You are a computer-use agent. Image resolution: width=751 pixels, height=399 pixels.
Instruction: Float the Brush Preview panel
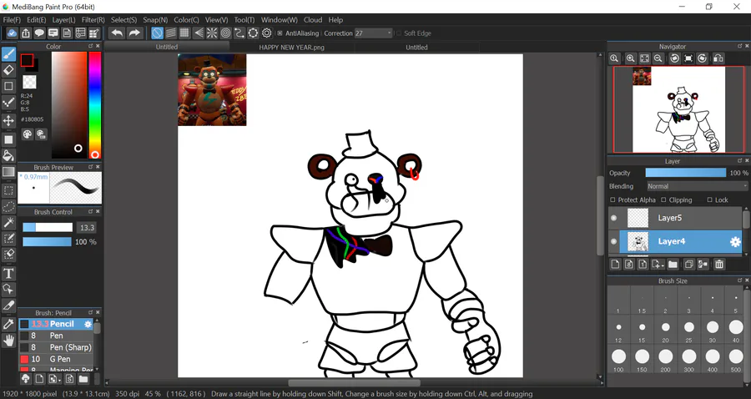click(x=90, y=167)
